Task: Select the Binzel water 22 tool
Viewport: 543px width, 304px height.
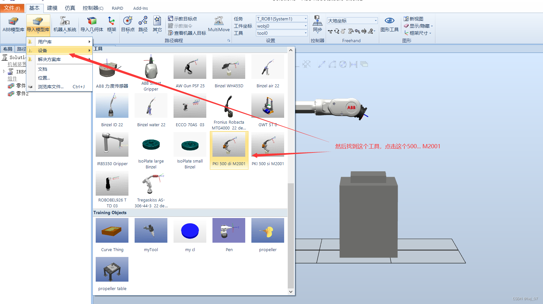Action: click(151, 111)
